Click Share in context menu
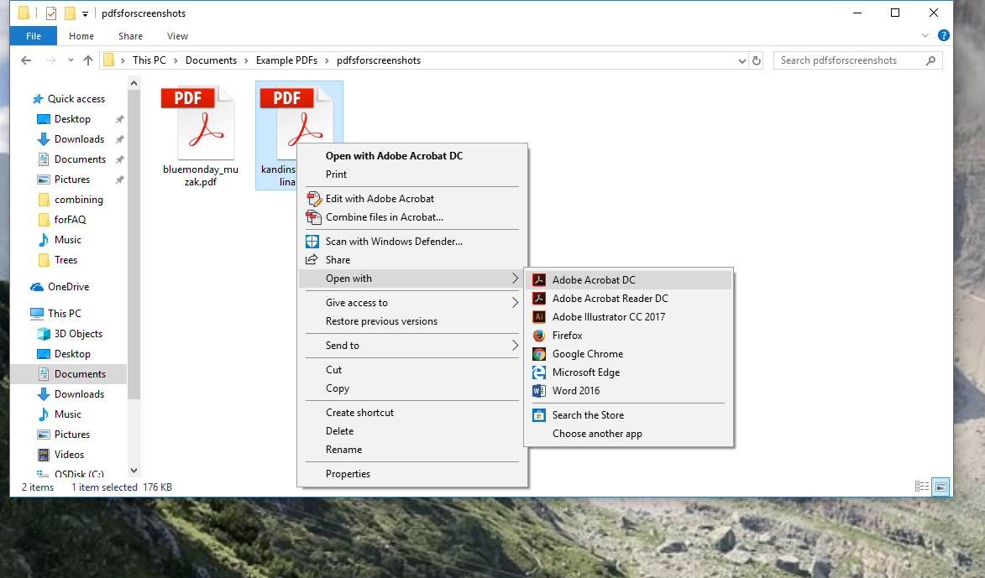This screenshot has width=985, height=578. point(412,260)
